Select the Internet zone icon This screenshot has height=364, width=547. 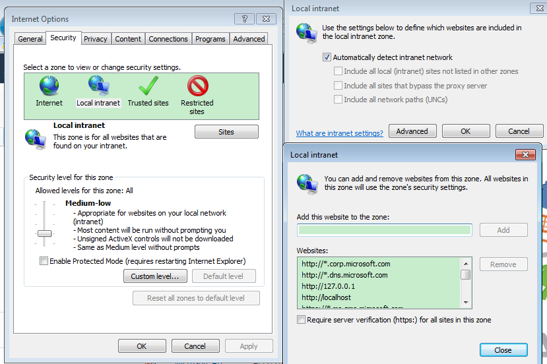point(49,86)
